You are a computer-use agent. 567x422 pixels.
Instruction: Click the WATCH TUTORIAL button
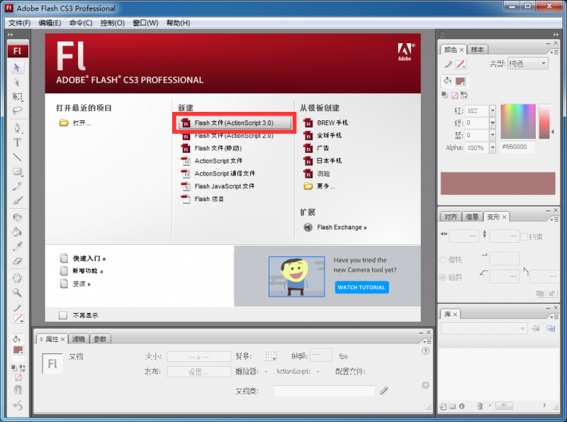tap(361, 287)
